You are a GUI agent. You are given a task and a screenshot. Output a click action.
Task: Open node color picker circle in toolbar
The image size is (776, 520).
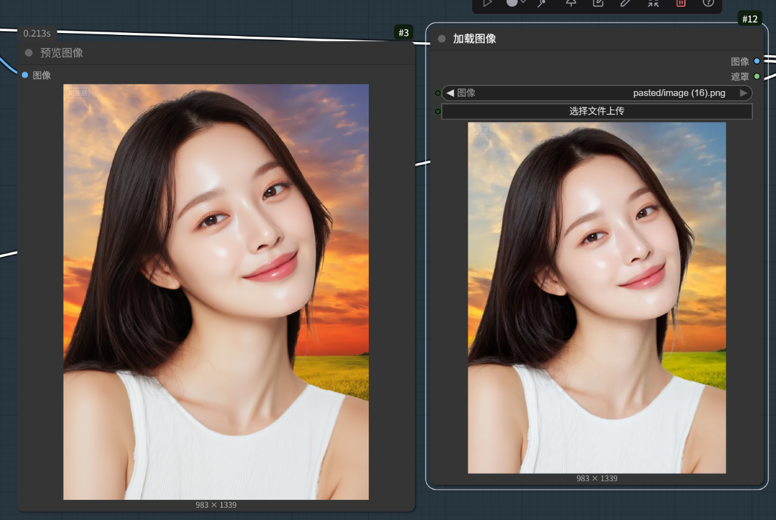512,3
